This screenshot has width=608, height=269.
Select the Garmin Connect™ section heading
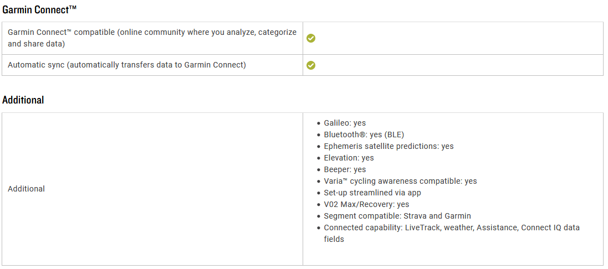(x=39, y=10)
